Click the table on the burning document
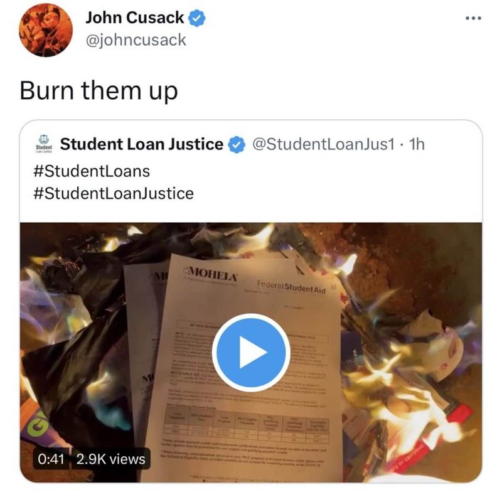 pyautogui.click(x=247, y=425)
